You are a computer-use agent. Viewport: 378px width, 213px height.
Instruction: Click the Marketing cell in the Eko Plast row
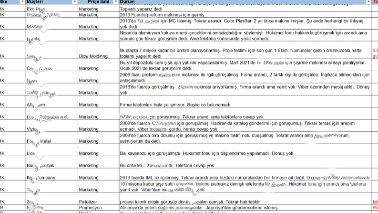coord(98,9)
